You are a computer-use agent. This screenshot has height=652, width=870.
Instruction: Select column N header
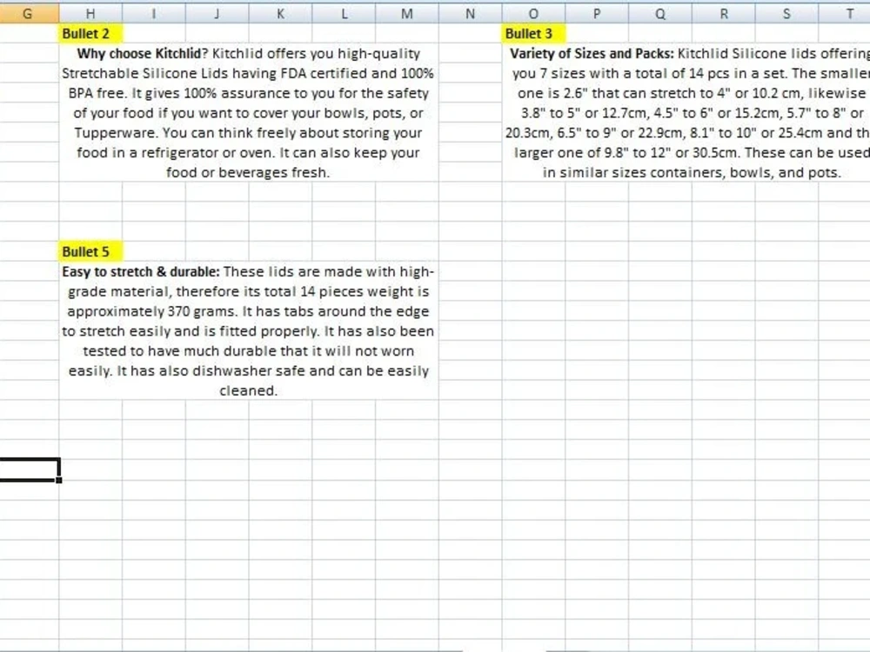tap(470, 14)
